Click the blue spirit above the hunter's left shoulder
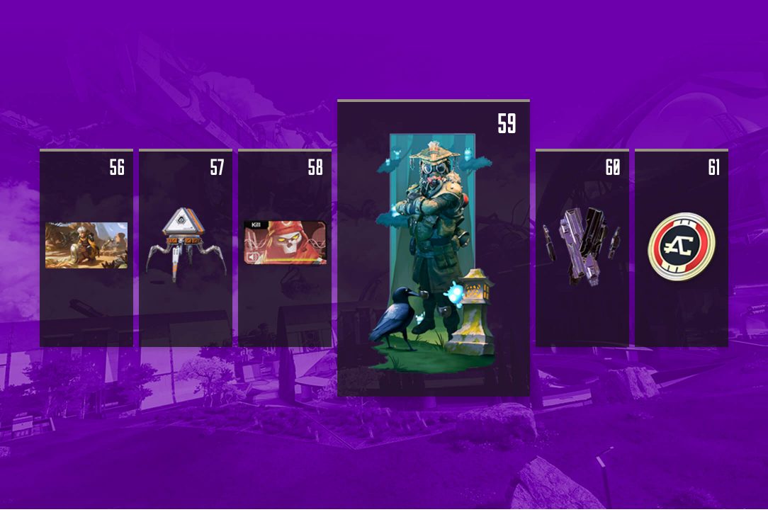The image size is (768, 512). (x=469, y=154)
